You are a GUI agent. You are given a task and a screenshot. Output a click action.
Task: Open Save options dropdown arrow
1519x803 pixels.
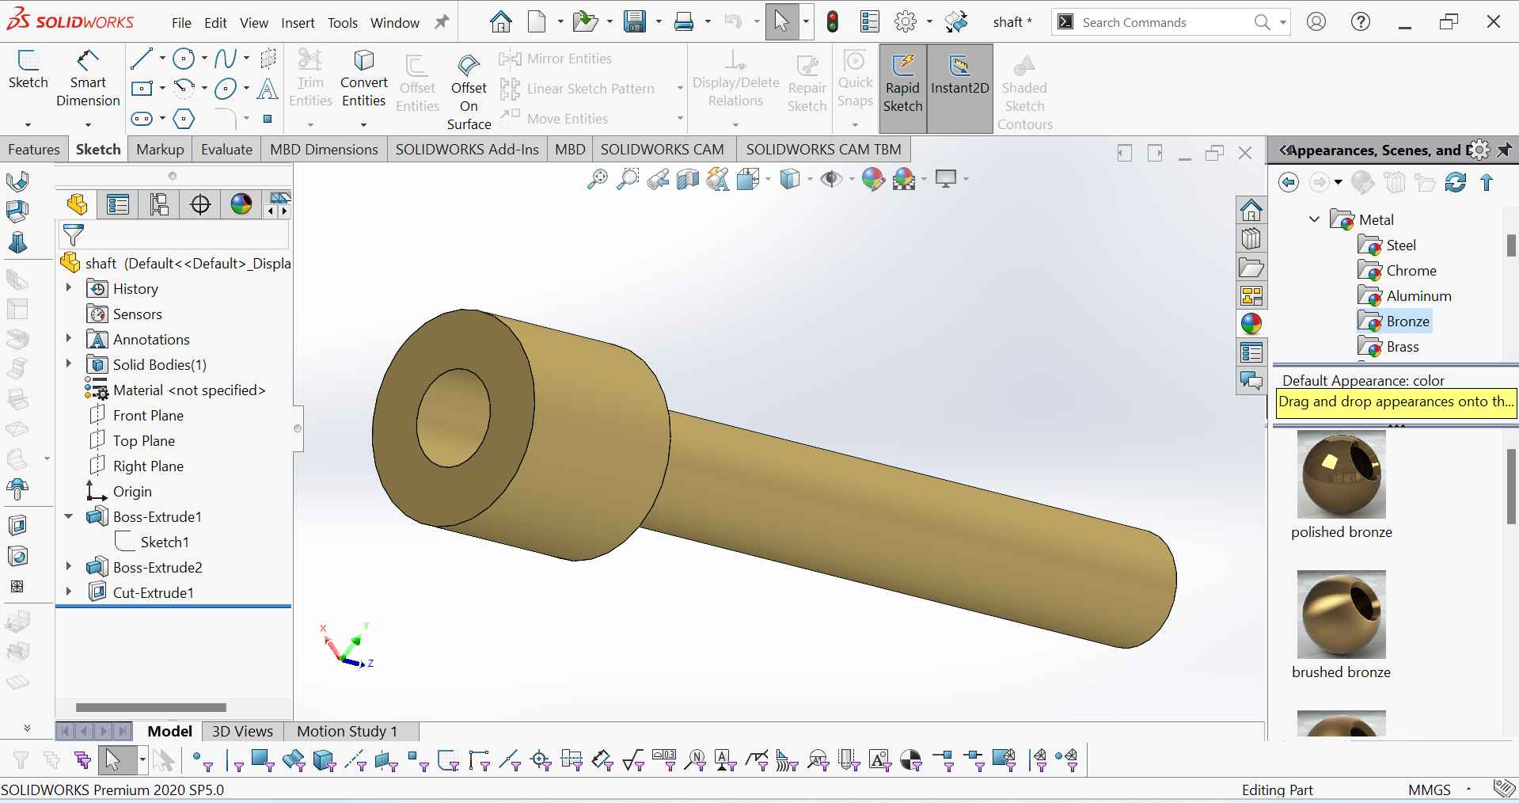point(659,22)
